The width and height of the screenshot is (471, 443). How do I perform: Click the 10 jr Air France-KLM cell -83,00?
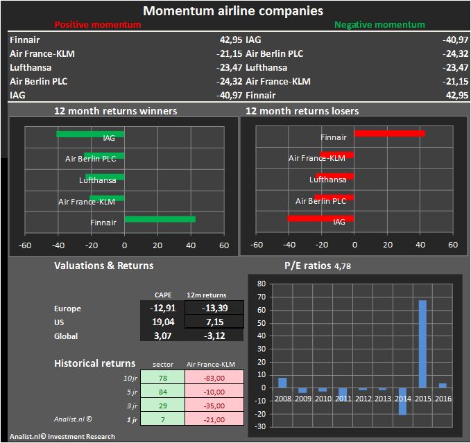click(x=214, y=378)
